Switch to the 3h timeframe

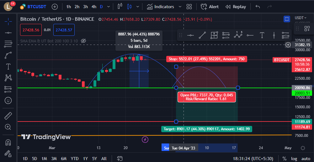click(x=86, y=7)
